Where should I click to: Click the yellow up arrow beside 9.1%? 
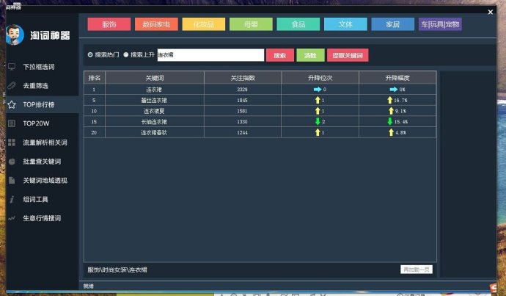click(x=391, y=111)
